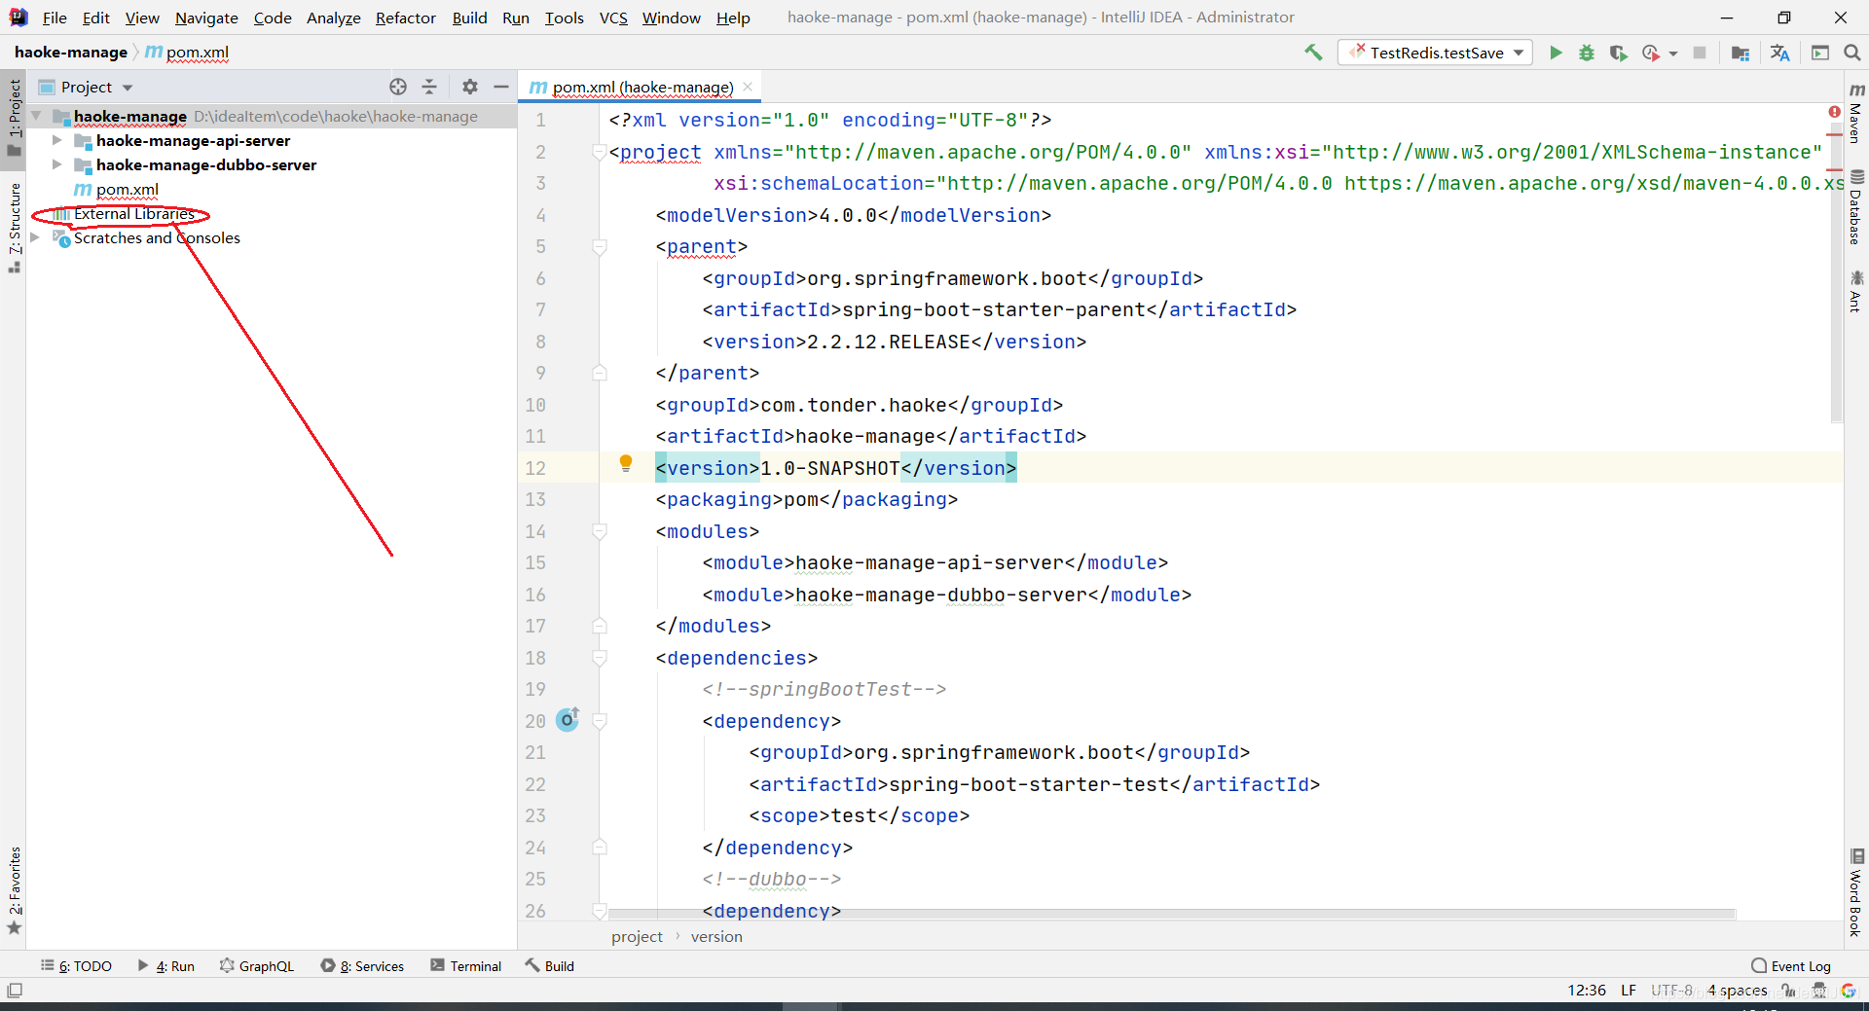
Task: Start debugging with the green bug icon
Action: pyautogui.click(x=1587, y=53)
